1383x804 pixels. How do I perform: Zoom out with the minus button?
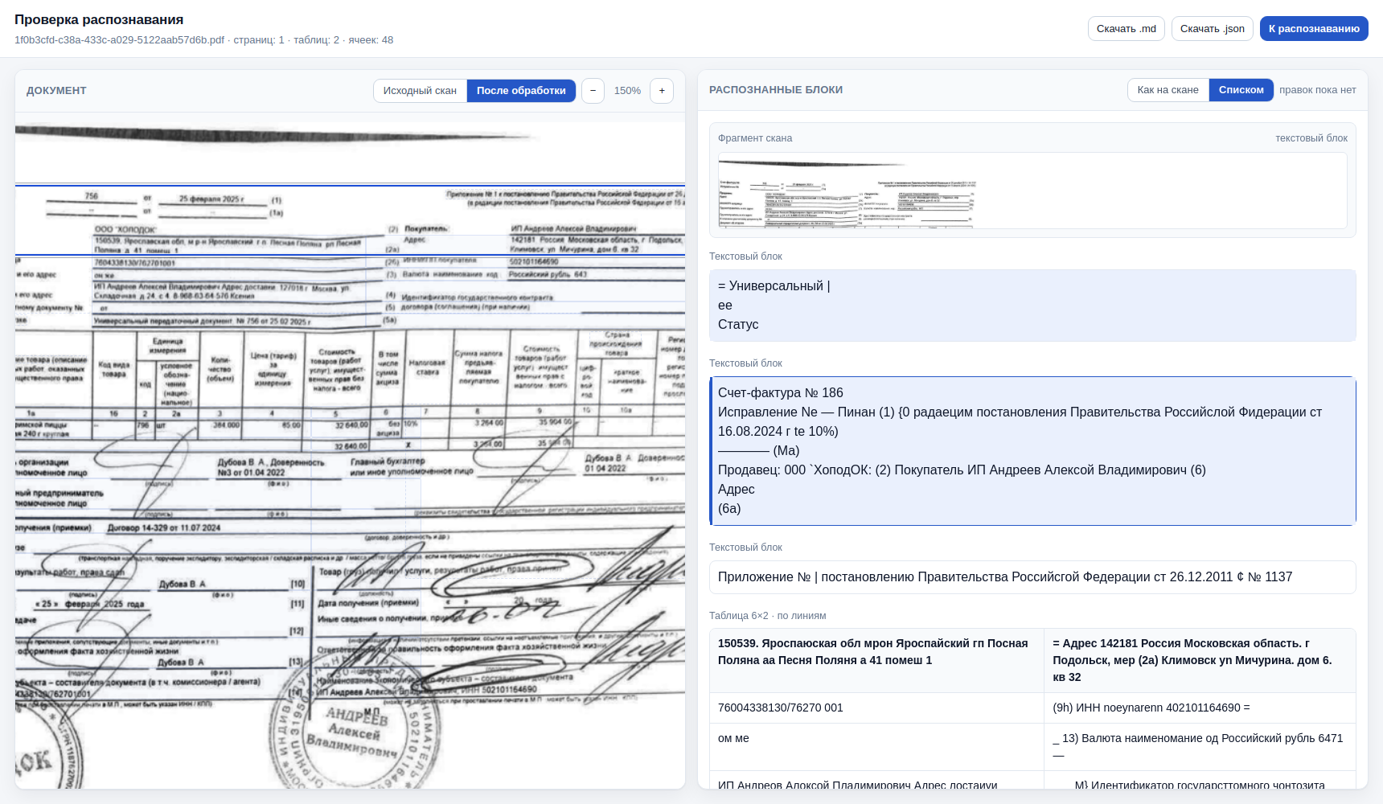point(593,91)
